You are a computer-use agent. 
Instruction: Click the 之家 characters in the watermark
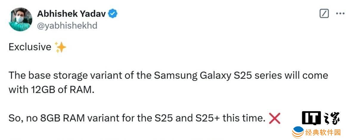point(331,118)
